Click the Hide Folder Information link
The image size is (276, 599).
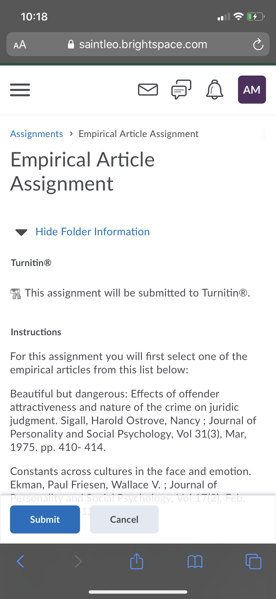[x=93, y=232]
